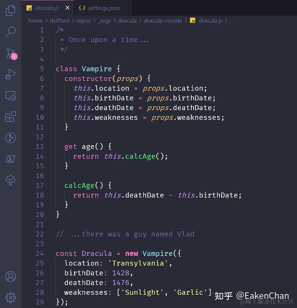Select the Source Control icon with badge
Screen dimensions: 297x308
(x=10, y=53)
